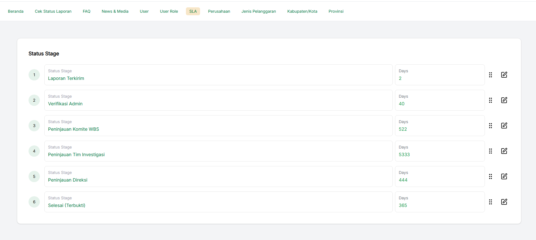Click drag handle of Selesai (Terbukti) row
The width and height of the screenshot is (536, 240).
pyautogui.click(x=491, y=202)
